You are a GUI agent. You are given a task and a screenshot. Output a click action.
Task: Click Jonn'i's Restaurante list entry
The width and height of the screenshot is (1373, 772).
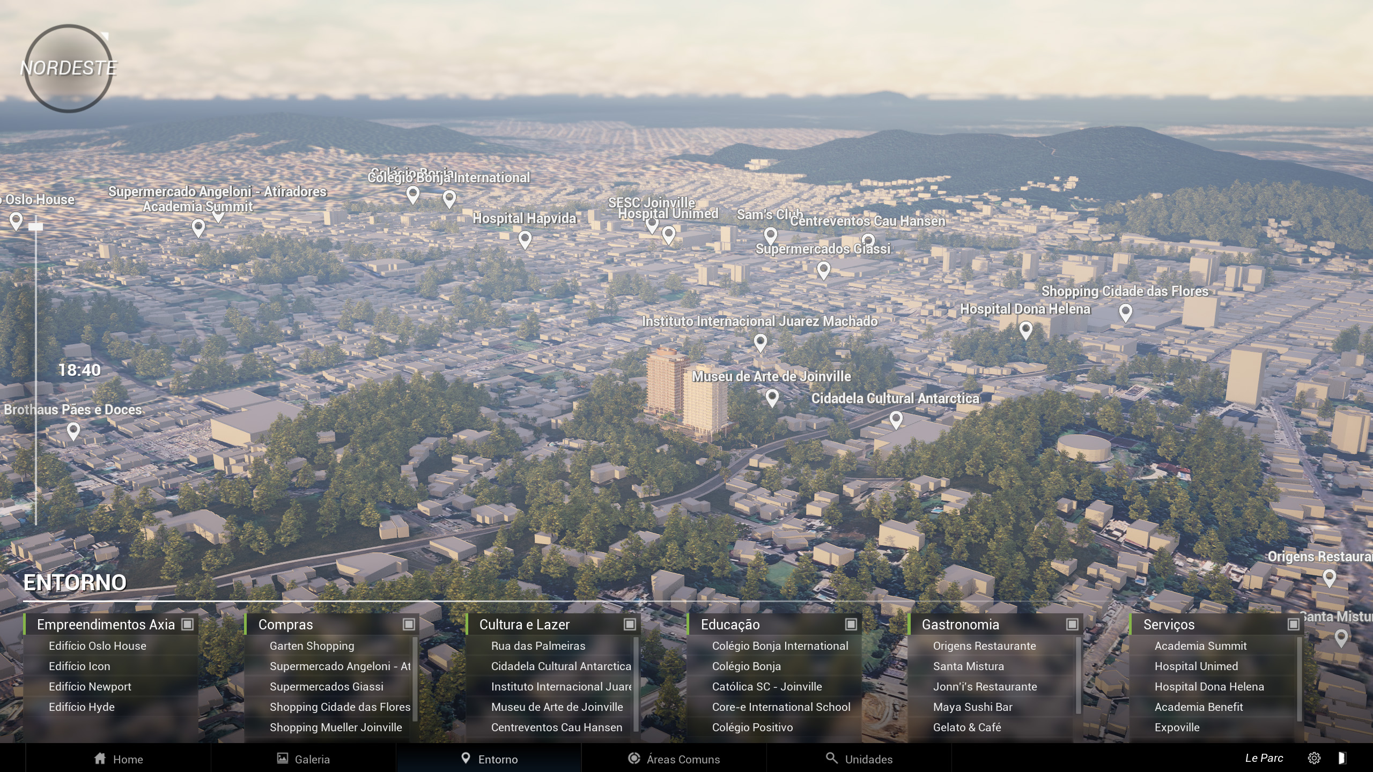[x=992, y=686]
